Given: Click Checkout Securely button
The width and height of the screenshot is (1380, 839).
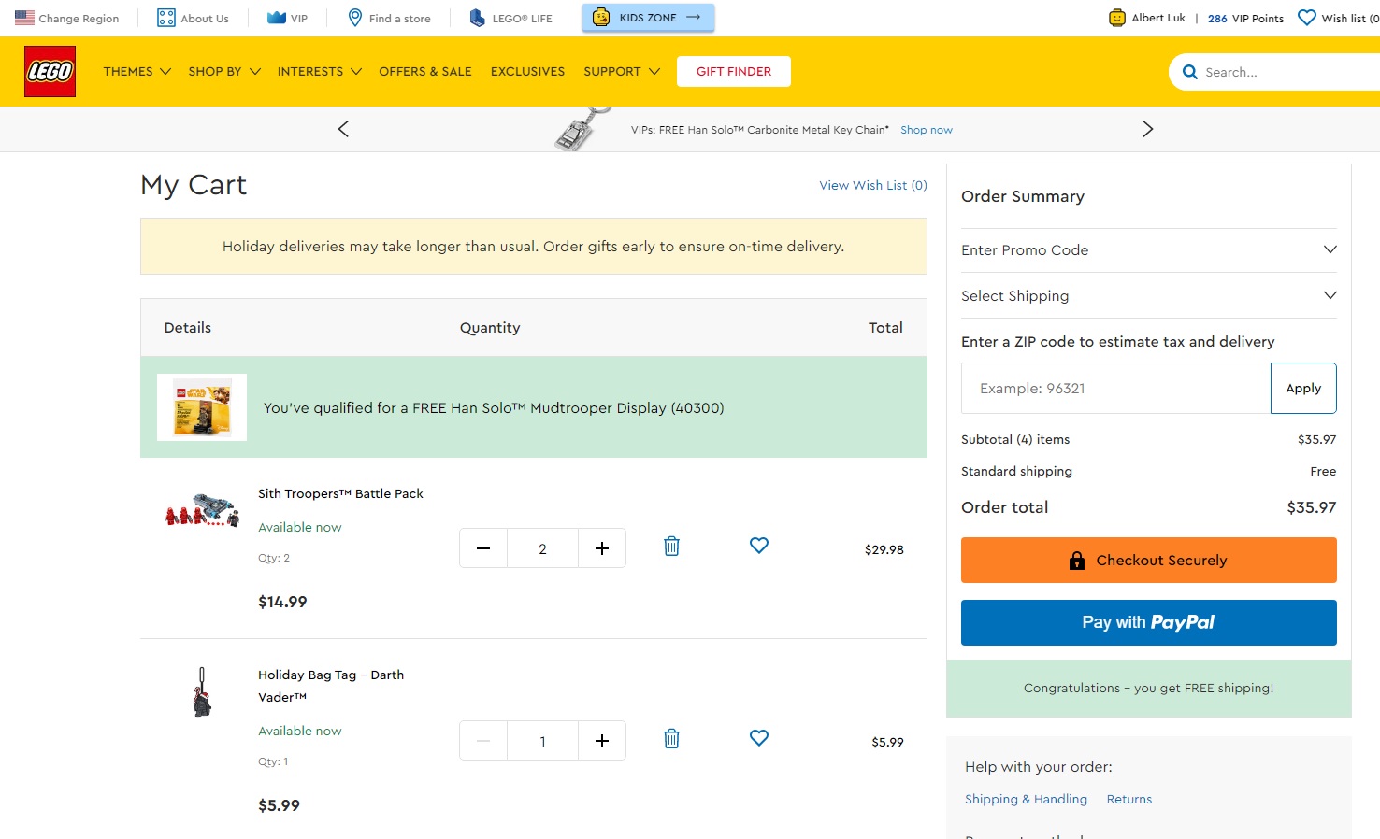Looking at the screenshot, I should (1149, 561).
